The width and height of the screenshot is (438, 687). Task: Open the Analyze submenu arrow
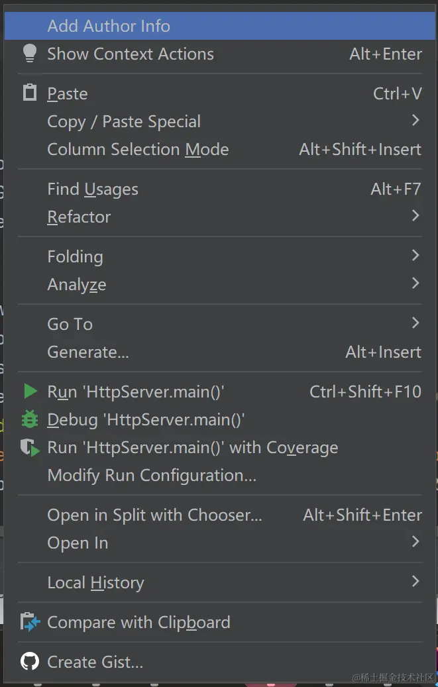(415, 284)
